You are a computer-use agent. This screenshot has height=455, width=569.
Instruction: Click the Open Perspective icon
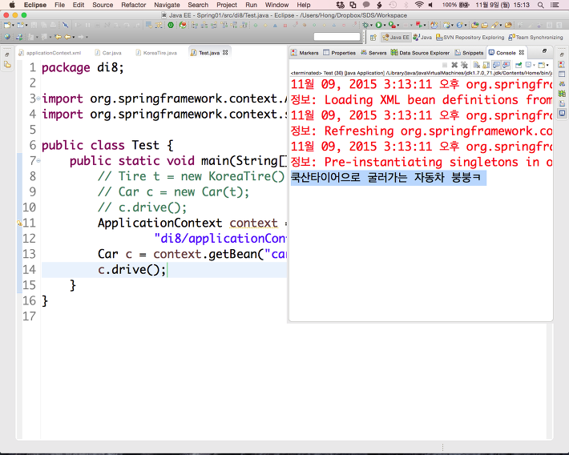(x=373, y=38)
